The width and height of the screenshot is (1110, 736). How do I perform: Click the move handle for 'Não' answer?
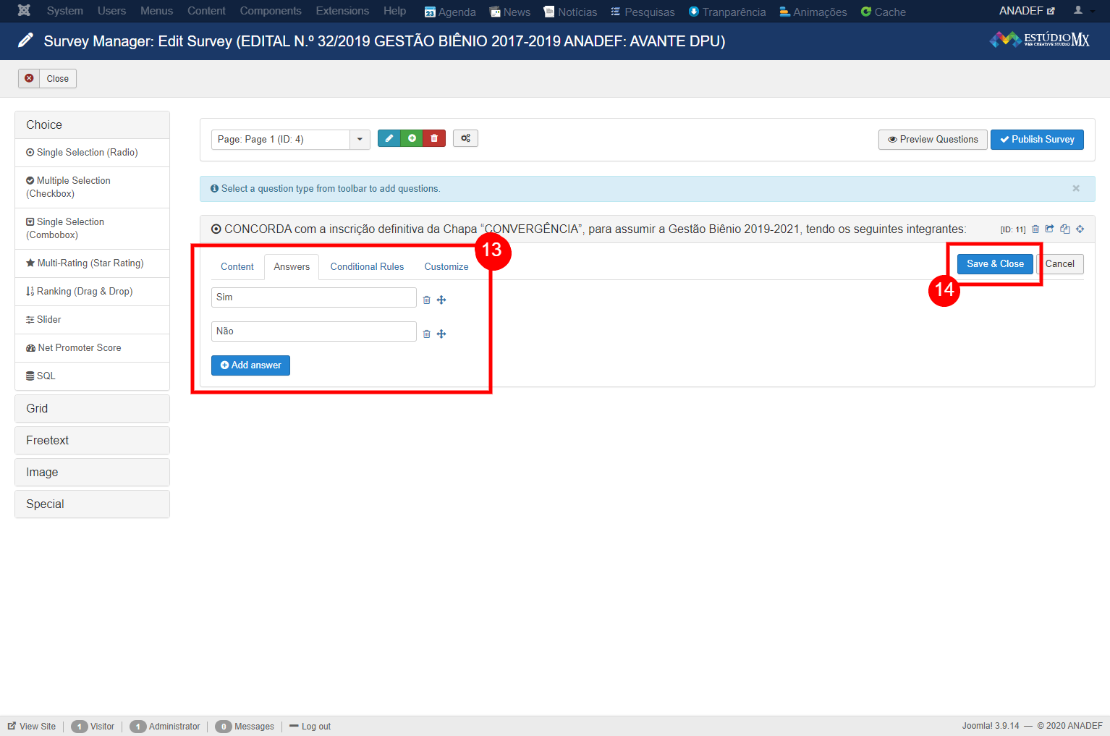click(x=441, y=334)
